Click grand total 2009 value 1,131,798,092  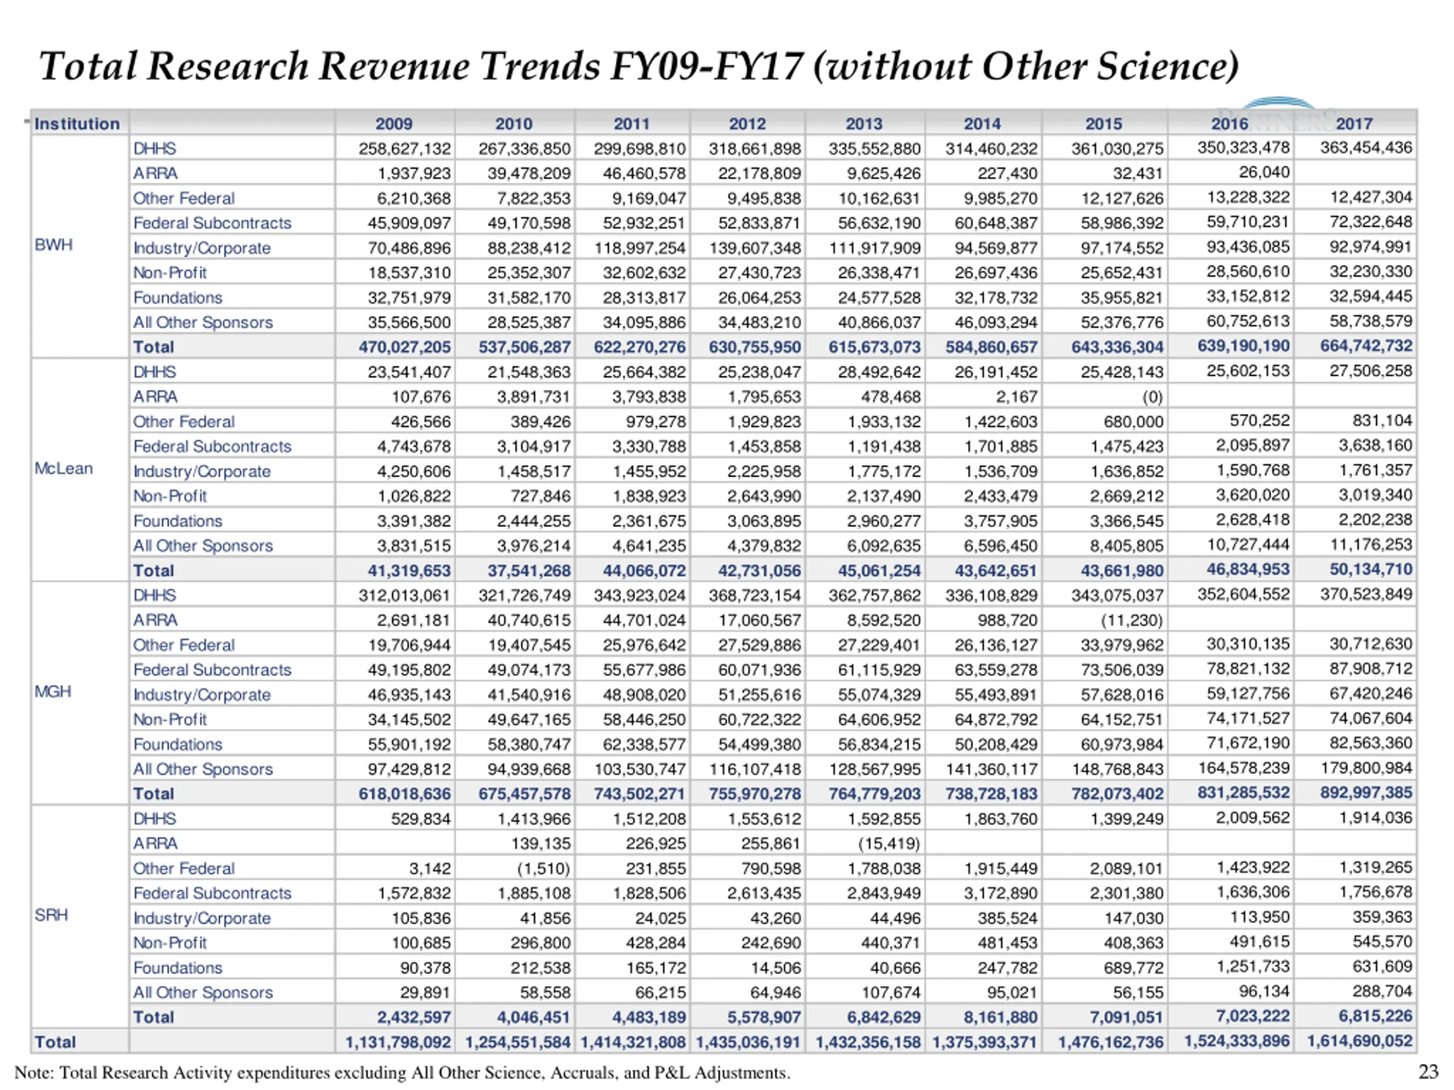pyautogui.click(x=398, y=1042)
